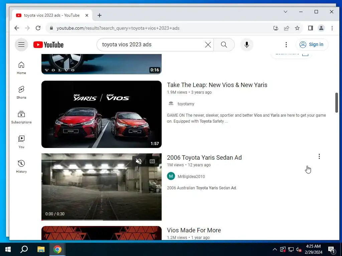Open the You section in sidebar

[21, 142]
